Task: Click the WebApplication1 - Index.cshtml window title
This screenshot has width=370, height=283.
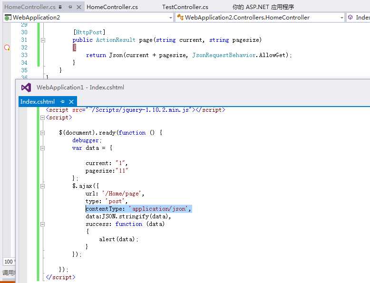Action: (80, 88)
